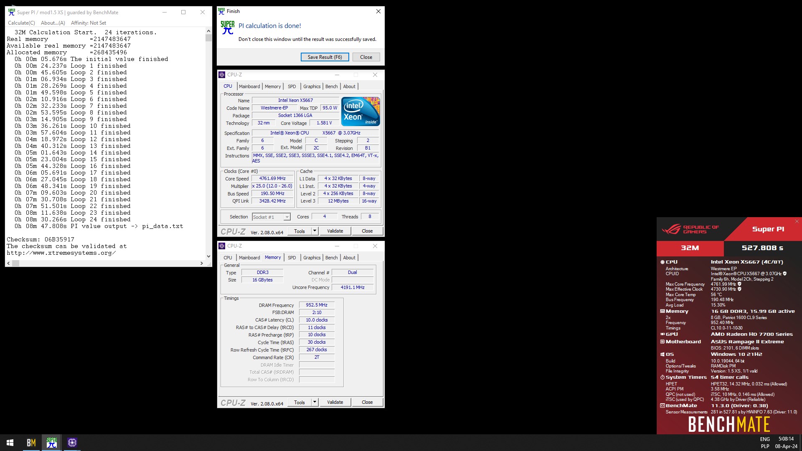Viewport: 802px width, 451px height.
Task: Switch to Mainboard tab in top CPU-Z
Action: tap(249, 86)
